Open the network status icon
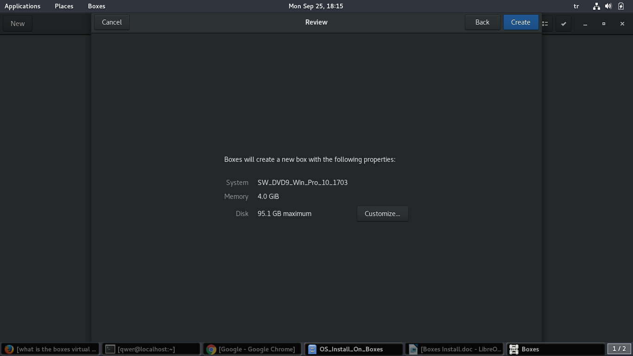Screen dimensions: 633x356 tap(596, 6)
